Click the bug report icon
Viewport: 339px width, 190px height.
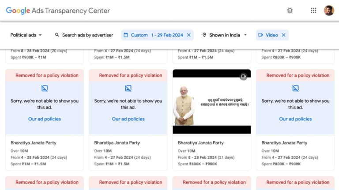(290, 11)
